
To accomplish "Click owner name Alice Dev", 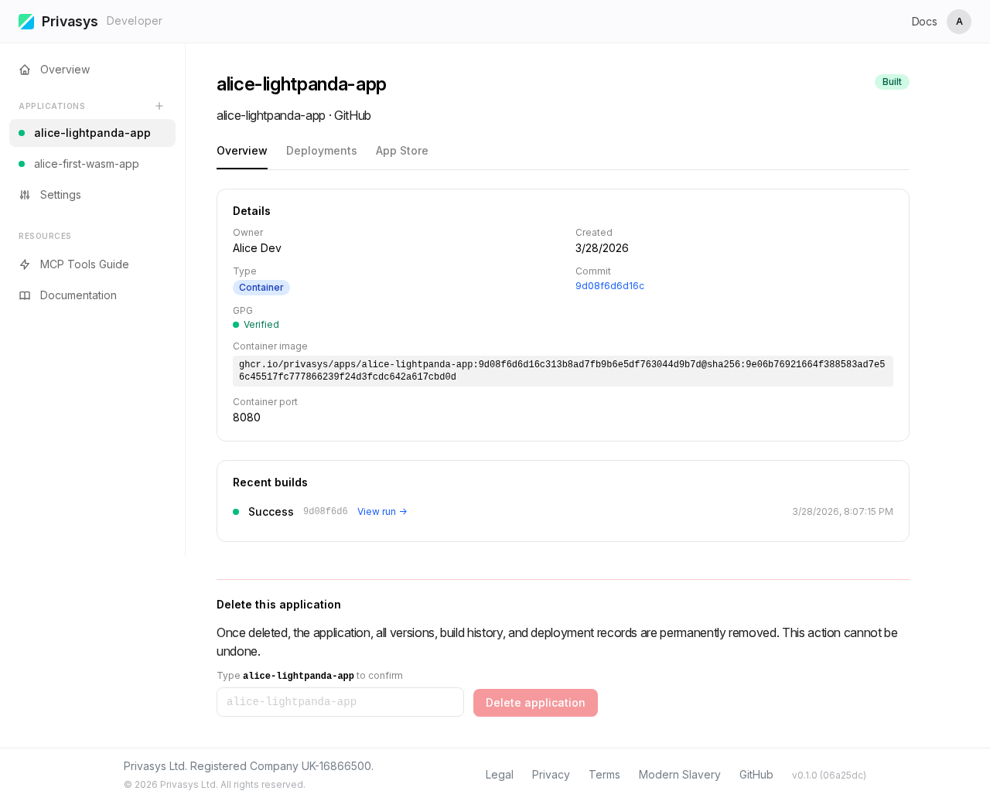I will point(257,248).
